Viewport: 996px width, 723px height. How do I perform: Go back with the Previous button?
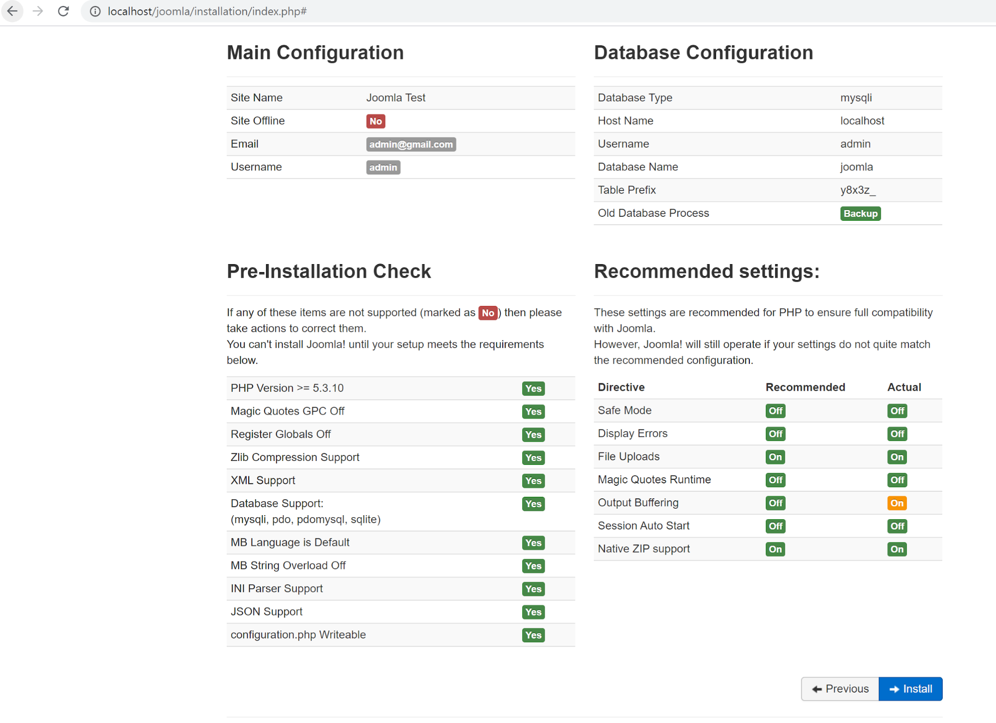(840, 689)
